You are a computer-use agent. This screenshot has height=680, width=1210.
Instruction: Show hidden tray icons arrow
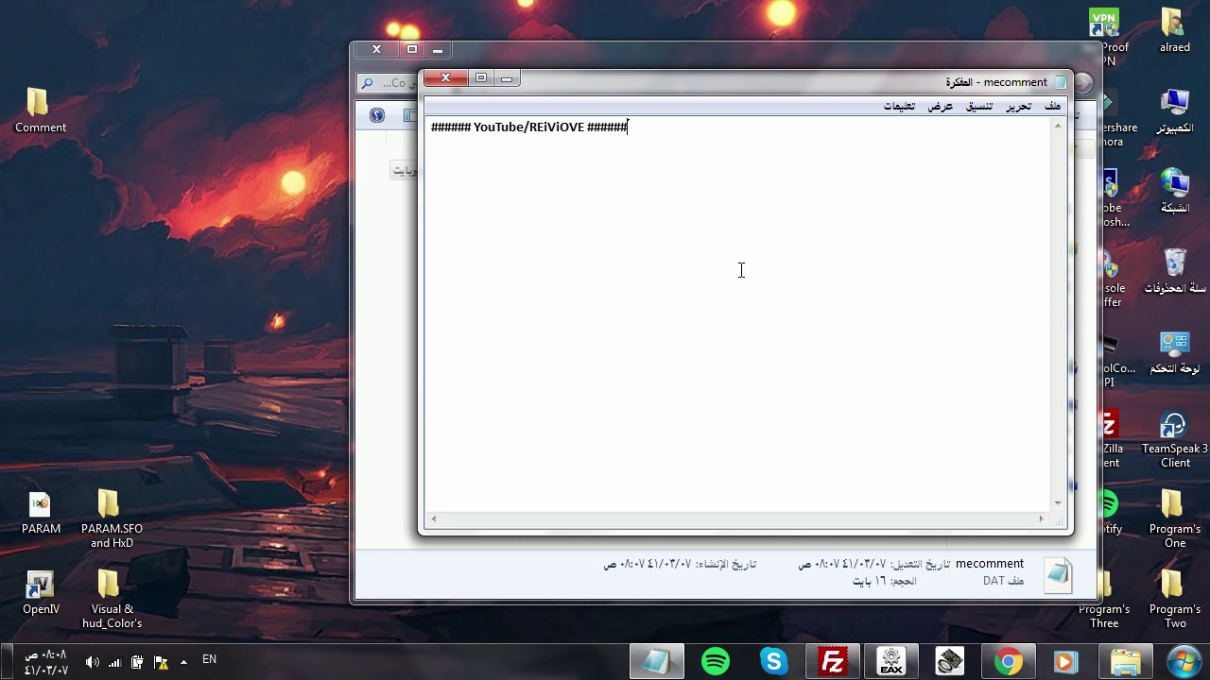(x=183, y=662)
